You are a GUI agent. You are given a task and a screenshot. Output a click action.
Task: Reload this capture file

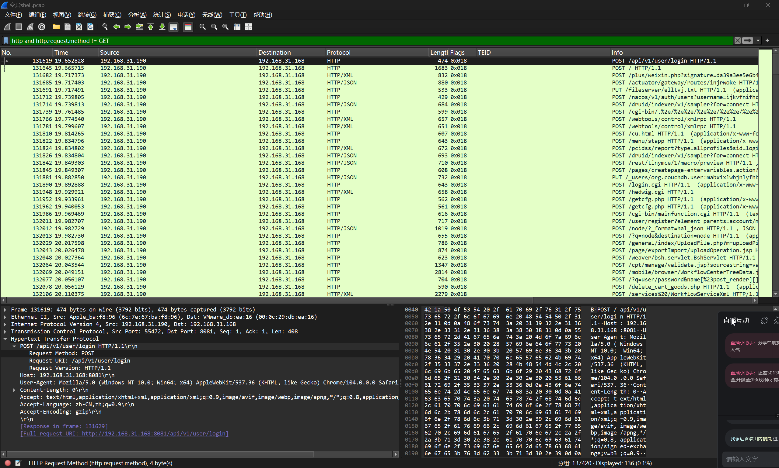point(90,27)
